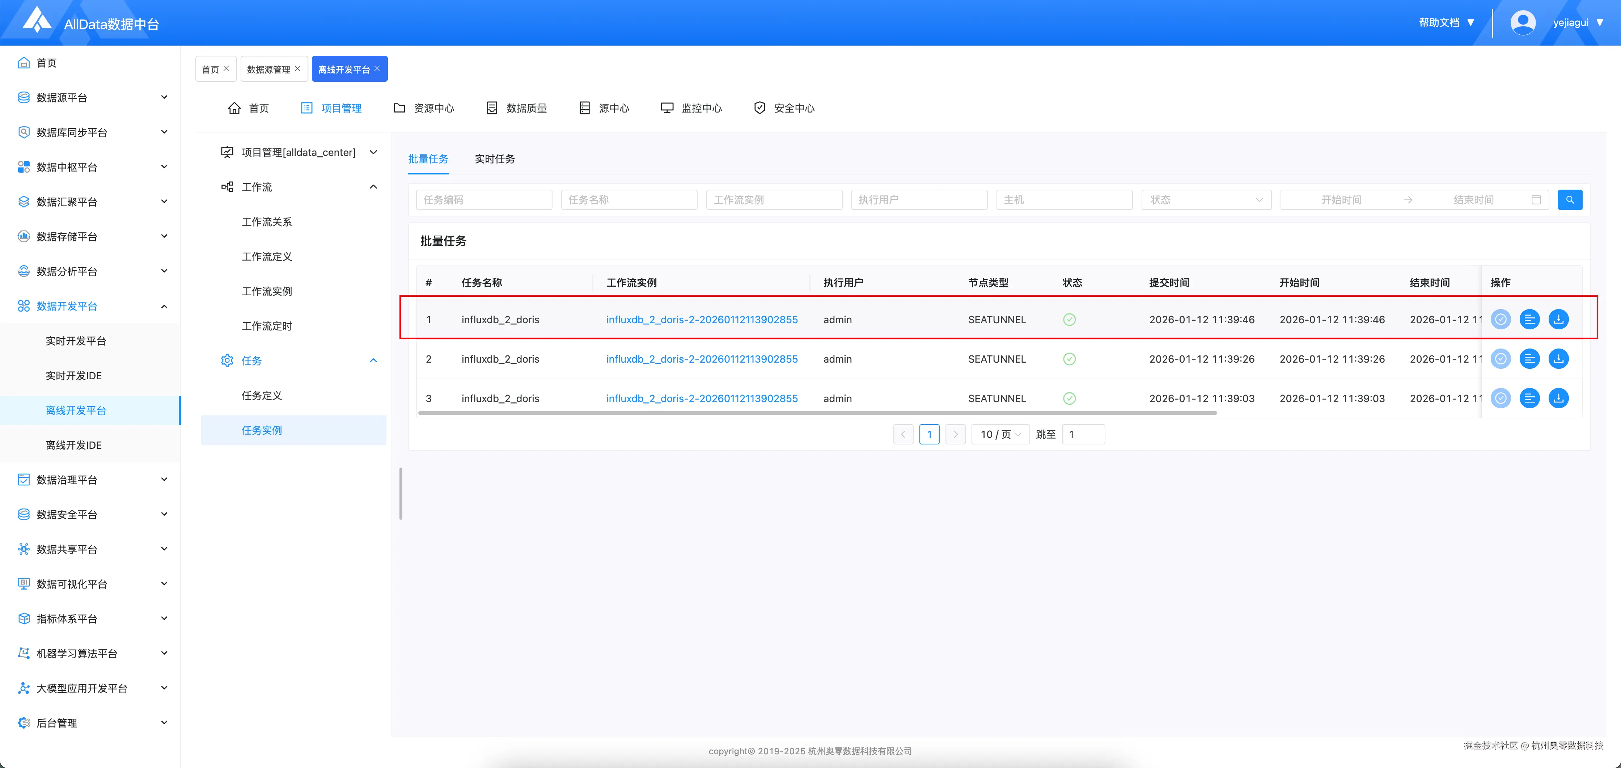The image size is (1621, 768).
Task: Open the workflow instance link in row 1
Action: tap(702, 320)
